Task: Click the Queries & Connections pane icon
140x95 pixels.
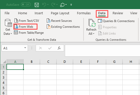Action: tap(100, 21)
